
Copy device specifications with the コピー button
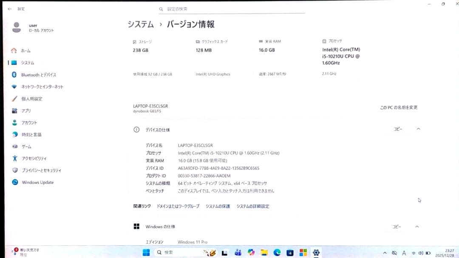(397, 129)
